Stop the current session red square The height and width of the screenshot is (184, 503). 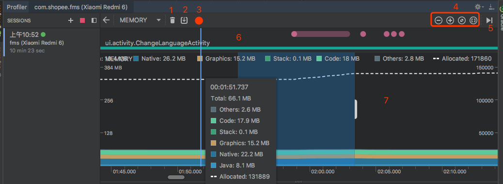[x=82, y=20]
